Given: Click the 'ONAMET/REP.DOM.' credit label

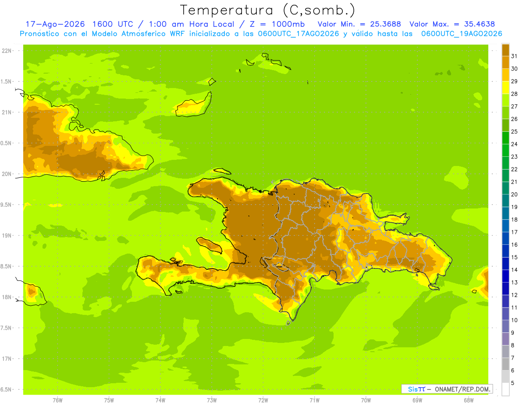Looking at the screenshot, I should click(x=462, y=389).
